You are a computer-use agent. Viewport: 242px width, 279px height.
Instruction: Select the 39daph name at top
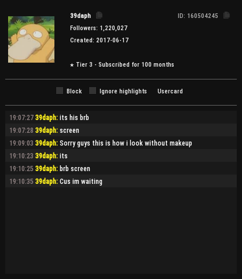coord(80,16)
